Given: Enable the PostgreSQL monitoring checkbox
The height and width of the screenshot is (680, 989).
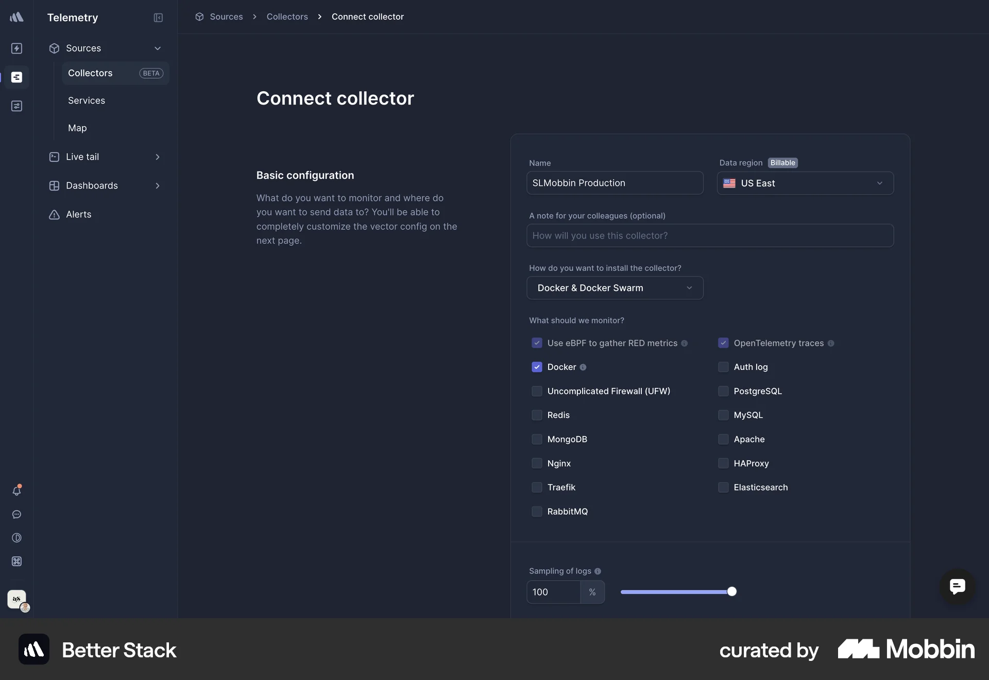Looking at the screenshot, I should pos(723,391).
